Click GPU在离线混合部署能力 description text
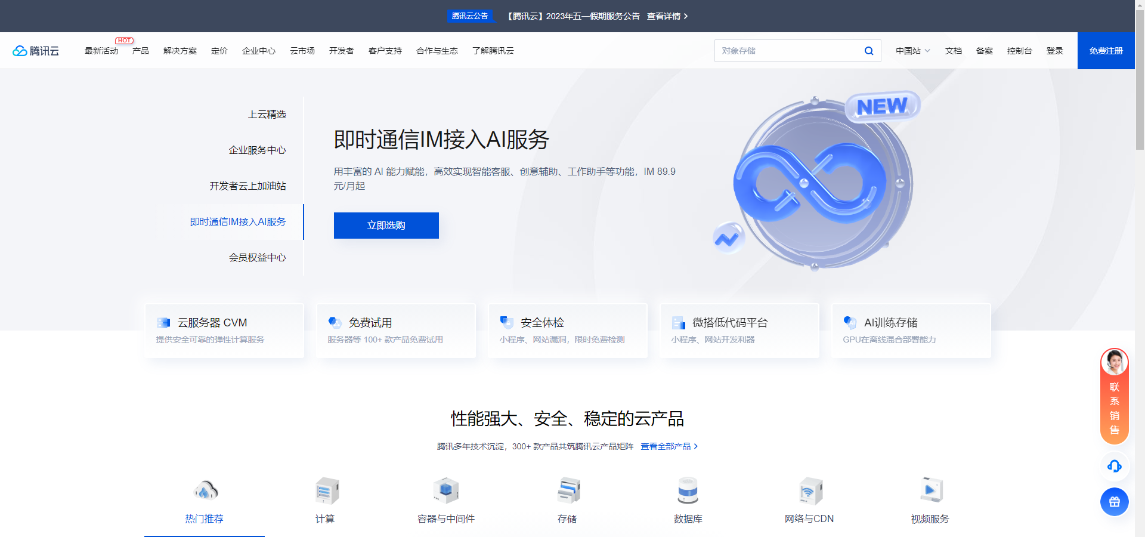Image resolution: width=1145 pixels, height=537 pixels. pos(889,340)
